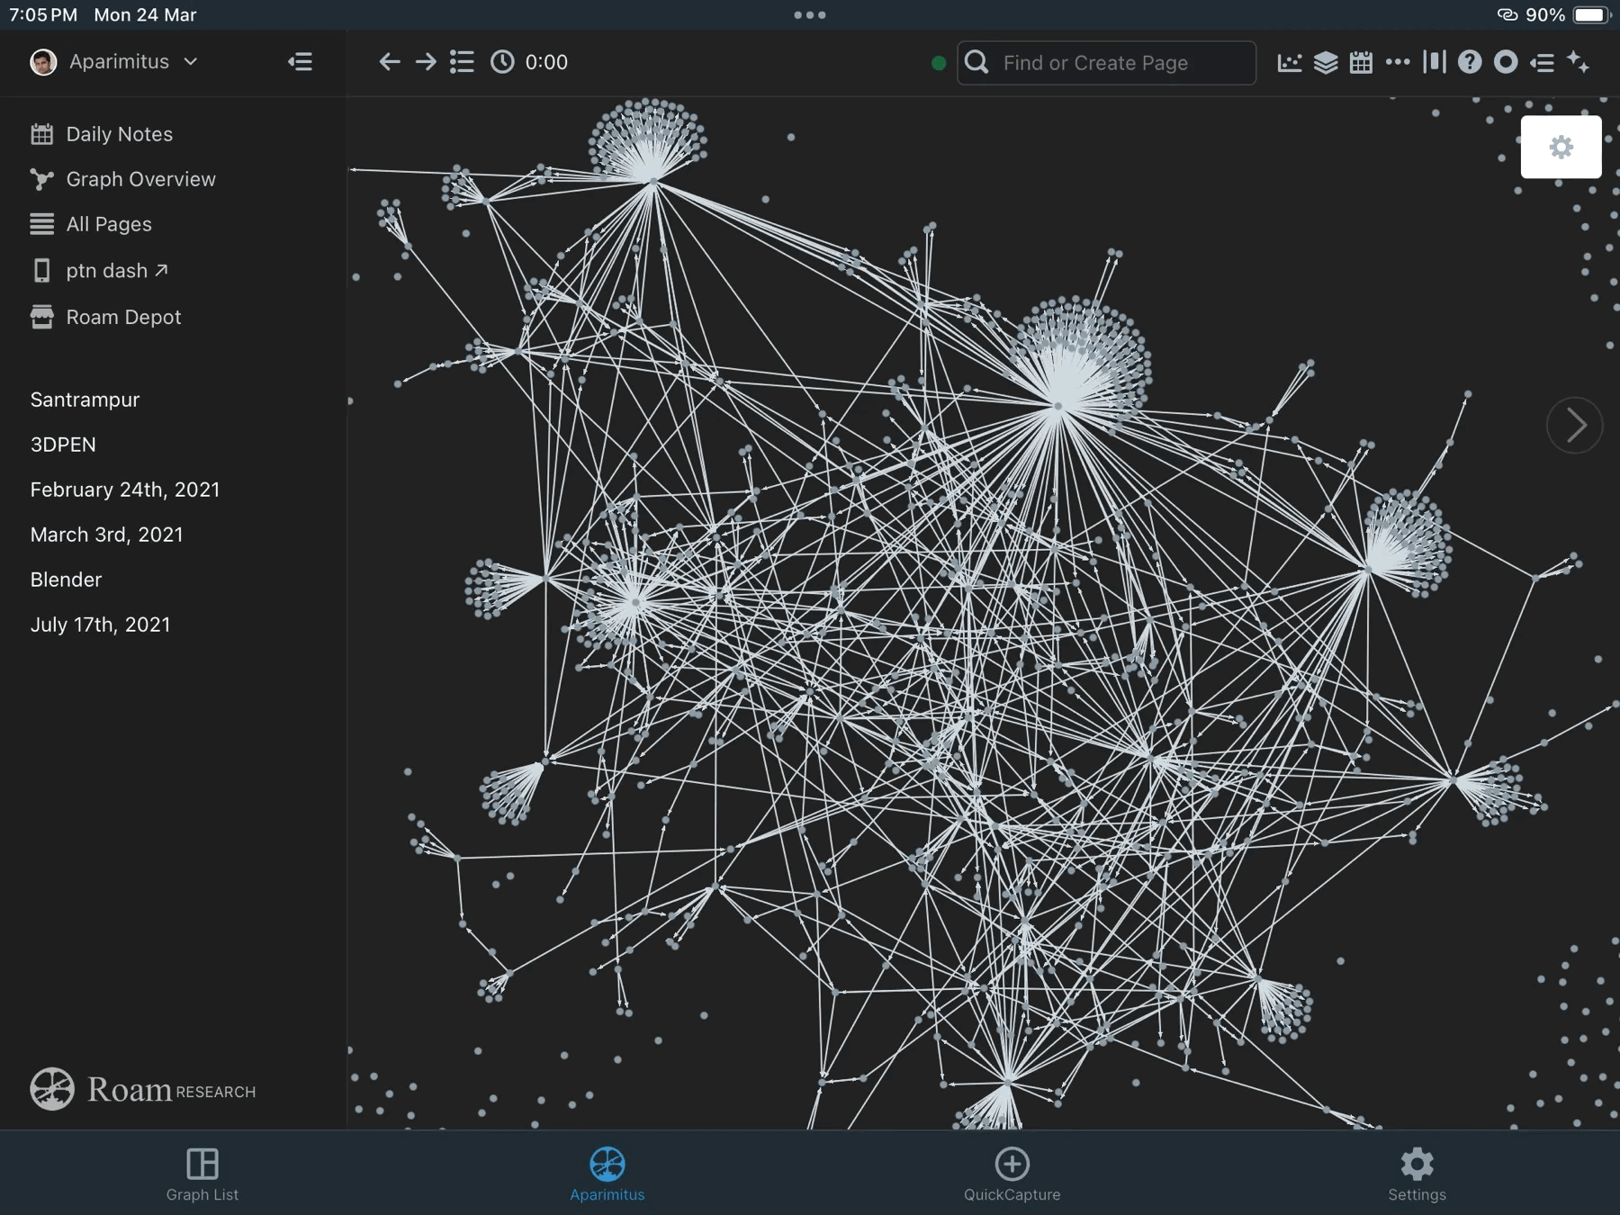The image size is (1620, 1215).
Task: Expand the right panel chevron arrow
Action: tap(1574, 425)
